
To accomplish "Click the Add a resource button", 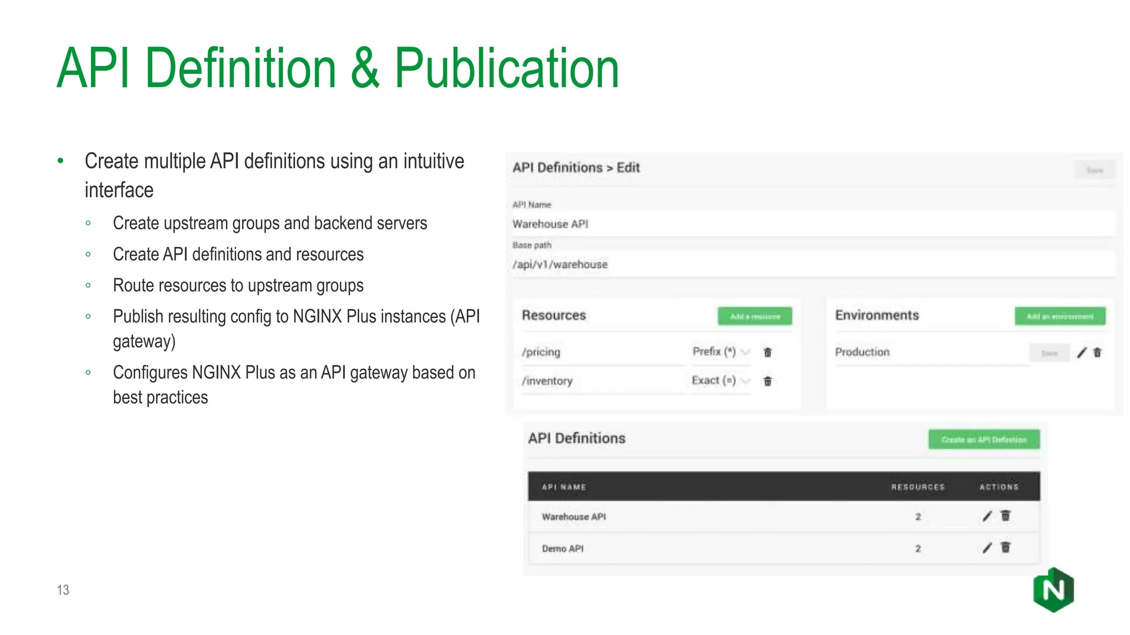I will tap(755, 316).
